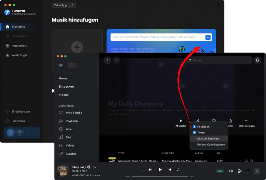Click the Tidal sidebar scrollbar
Screen dimensions: 266x180
(98, 74)
